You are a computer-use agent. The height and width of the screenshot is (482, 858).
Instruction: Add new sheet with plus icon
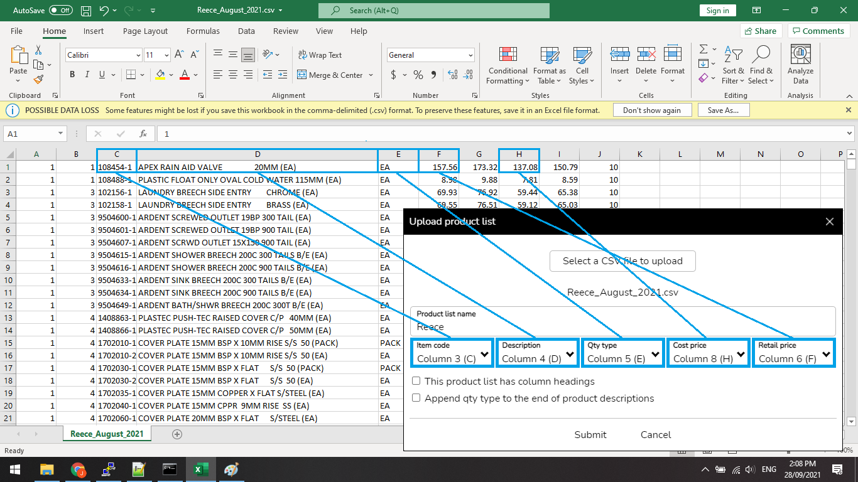pos(177,434)
